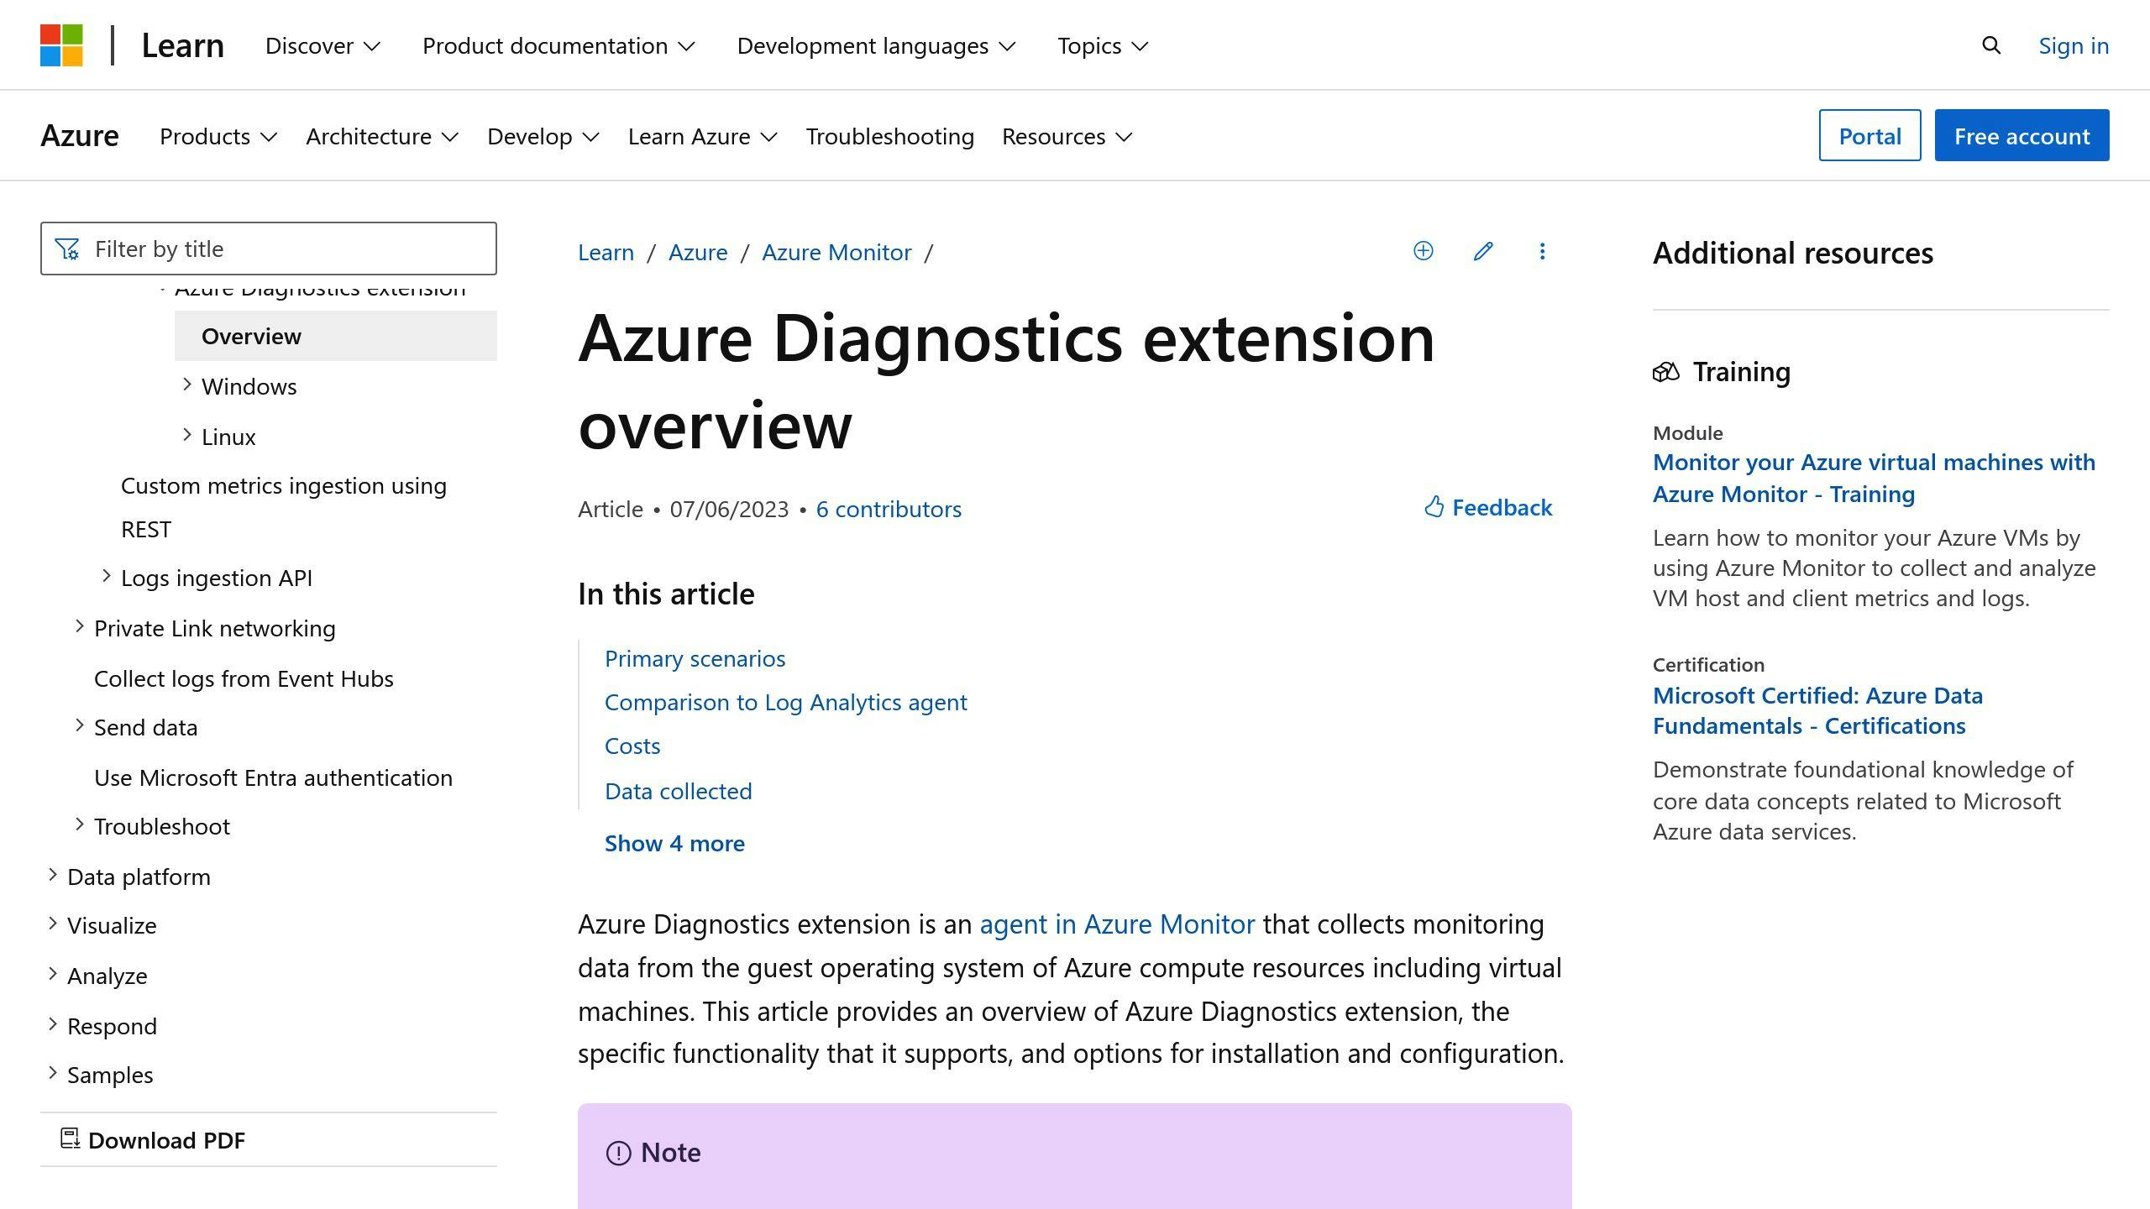
Task: Jump to Primary scenarios section
Action: [695, 658]
